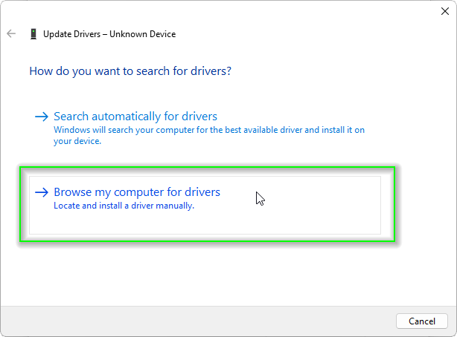Click 'Locate and install a driver manually' text
The height and width of the screenshot is (337, 457).
[x=124, y=206]
